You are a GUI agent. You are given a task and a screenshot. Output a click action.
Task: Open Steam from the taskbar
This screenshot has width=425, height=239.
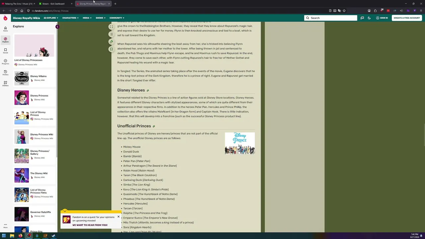click(53, 236)
